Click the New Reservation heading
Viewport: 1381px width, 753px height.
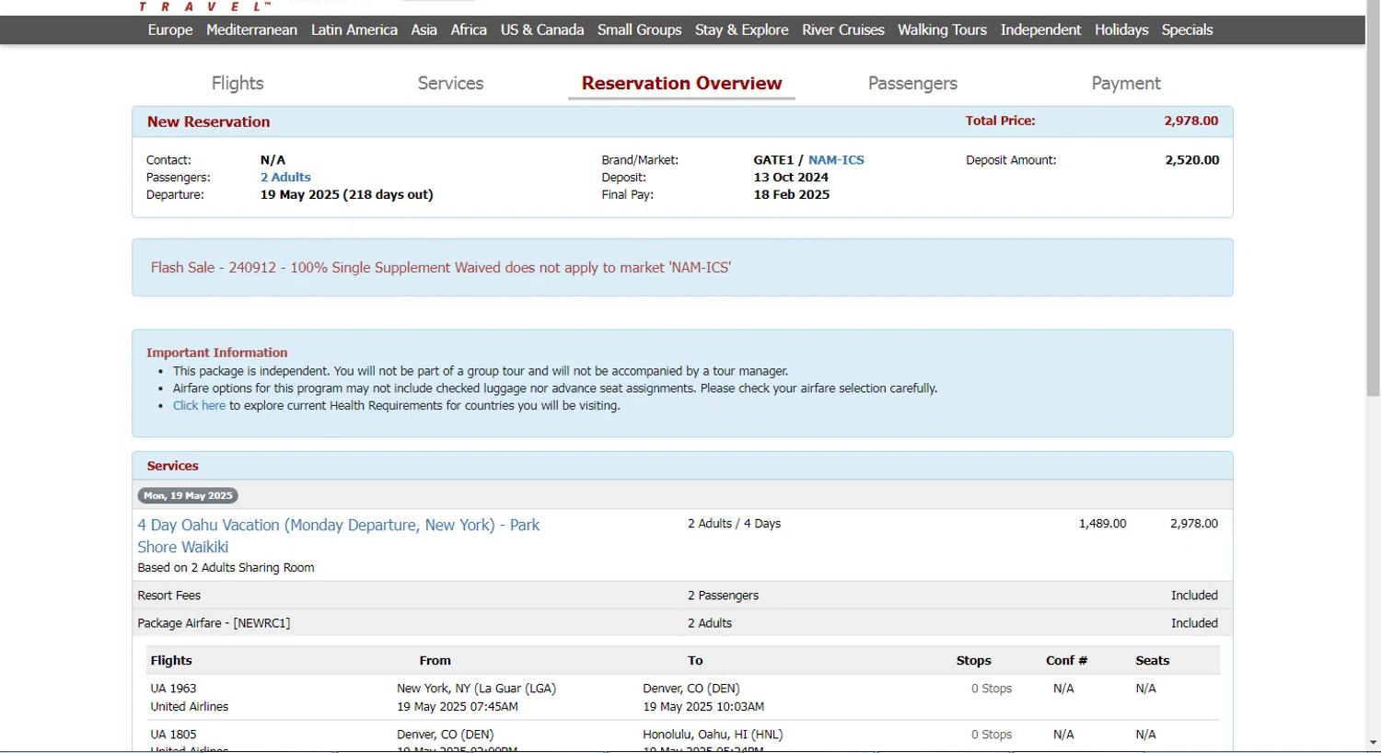click(x=208, y=122)
